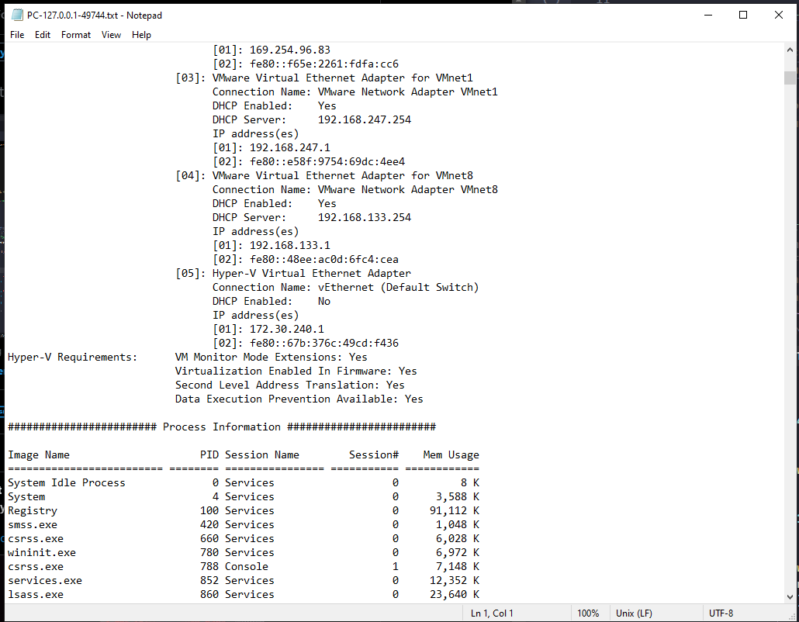
Task: Click the address fe80::48ee:ac0d:6fc4:cea
Action: tap(324, 259)
